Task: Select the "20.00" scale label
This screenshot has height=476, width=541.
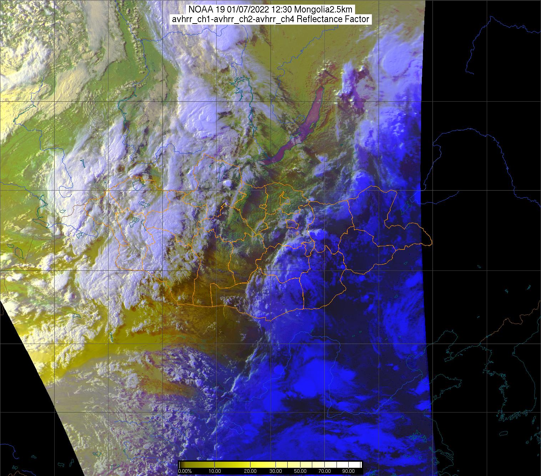Action: click(251, 471)
